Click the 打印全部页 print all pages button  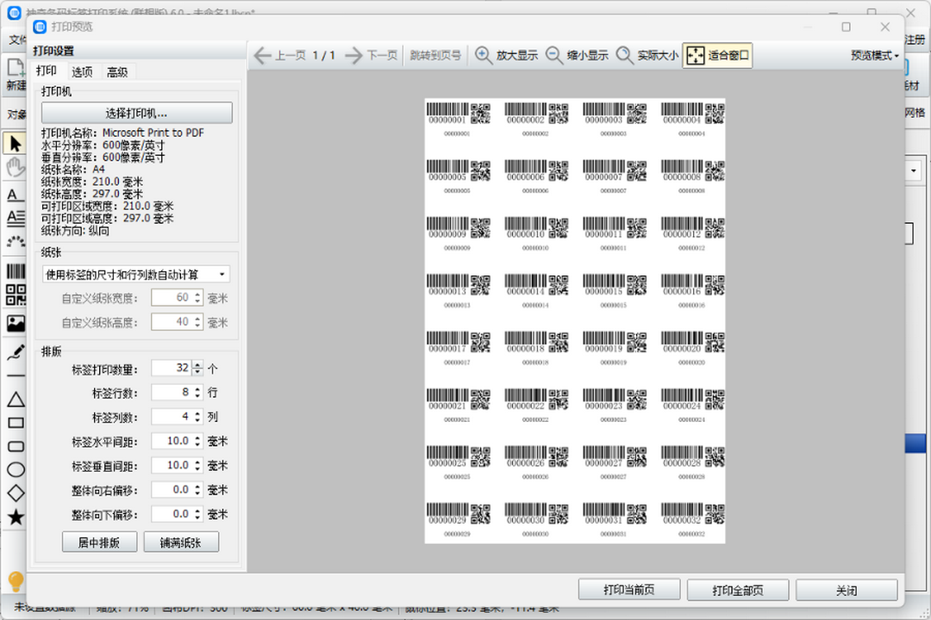coord(738,591)
